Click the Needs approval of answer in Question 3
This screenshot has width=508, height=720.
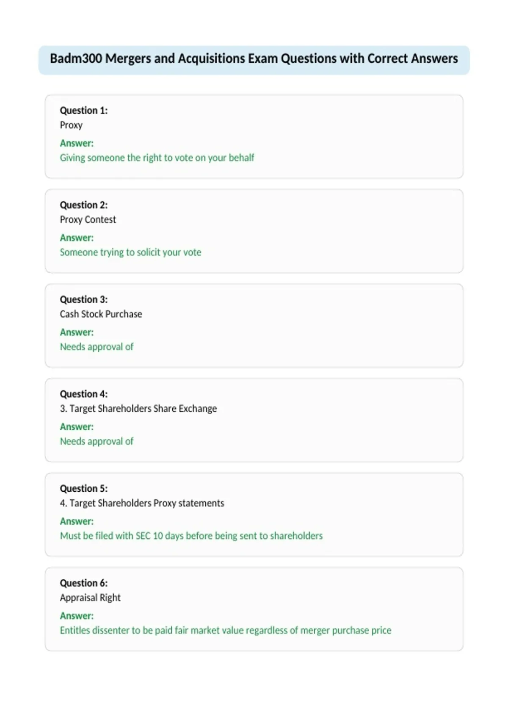pyautogui.click(x=97, y=347)
